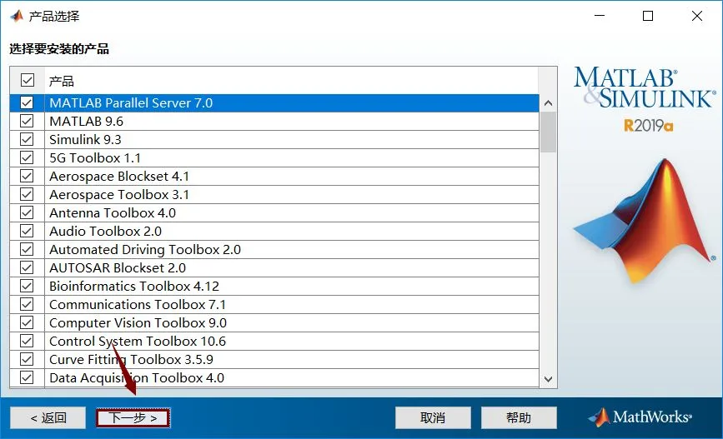Uncheck MATLAB Parallel Server 7.0 checkbox

point(27,102)
